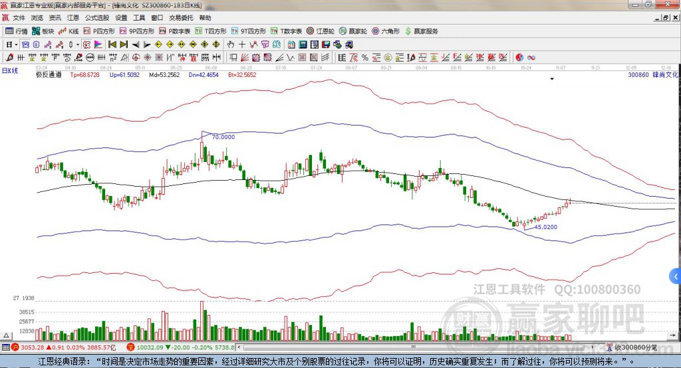Expand the 日 period dropdown
Screen dimensions: 681x368
(16, 45)
